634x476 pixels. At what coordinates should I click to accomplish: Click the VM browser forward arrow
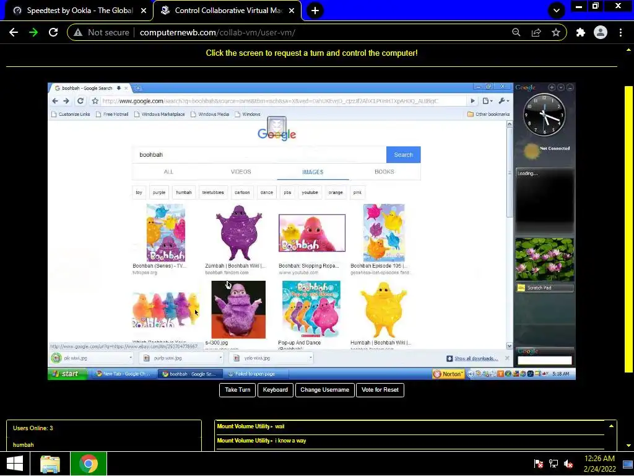[x=66, y=101]
